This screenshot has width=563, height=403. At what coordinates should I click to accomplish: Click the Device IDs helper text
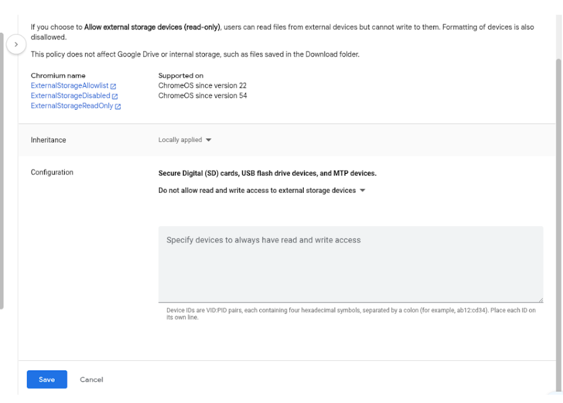tap(351, 314)
